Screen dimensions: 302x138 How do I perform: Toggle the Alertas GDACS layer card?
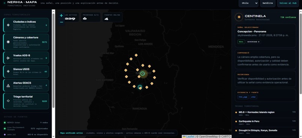[26, 85]
